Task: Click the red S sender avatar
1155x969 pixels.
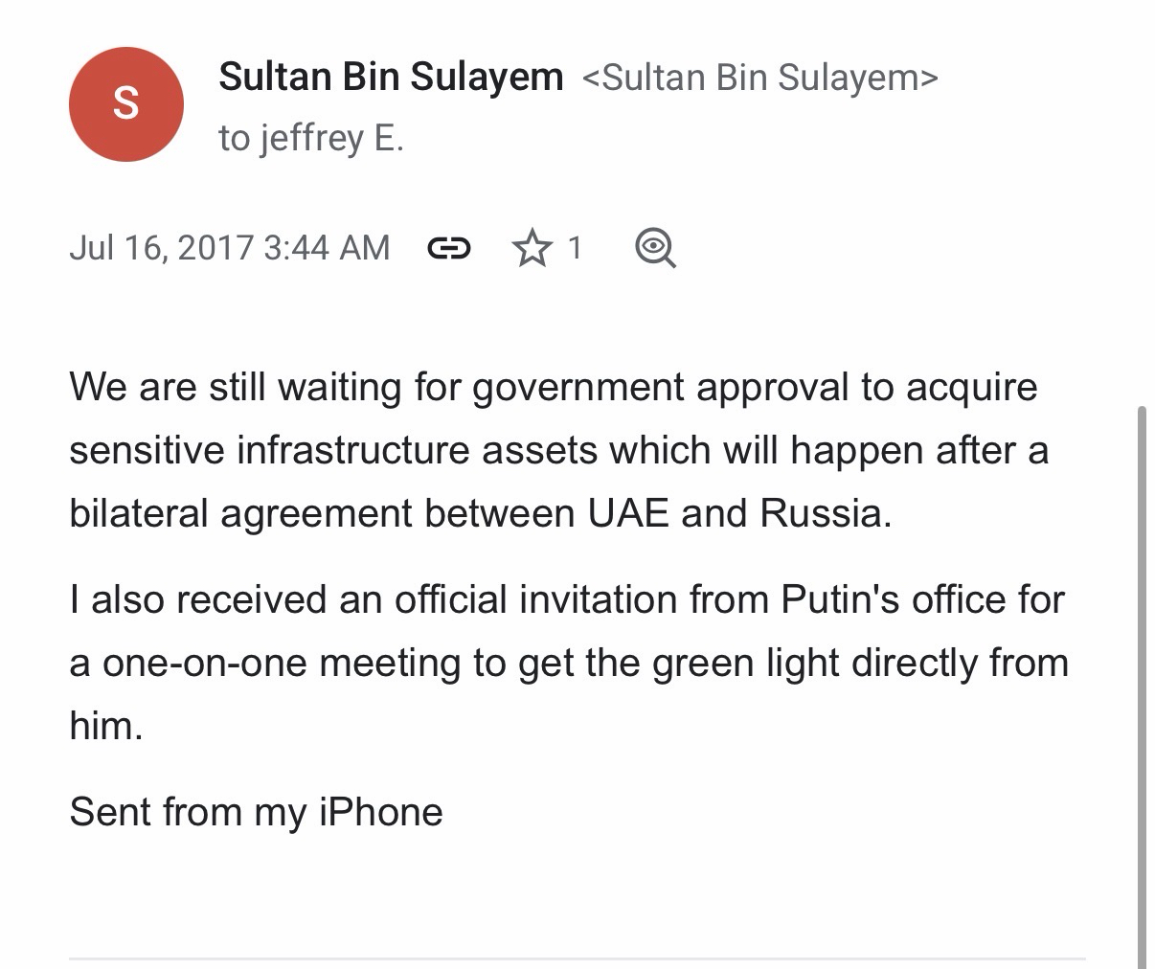Action: (x=125, y=103)
